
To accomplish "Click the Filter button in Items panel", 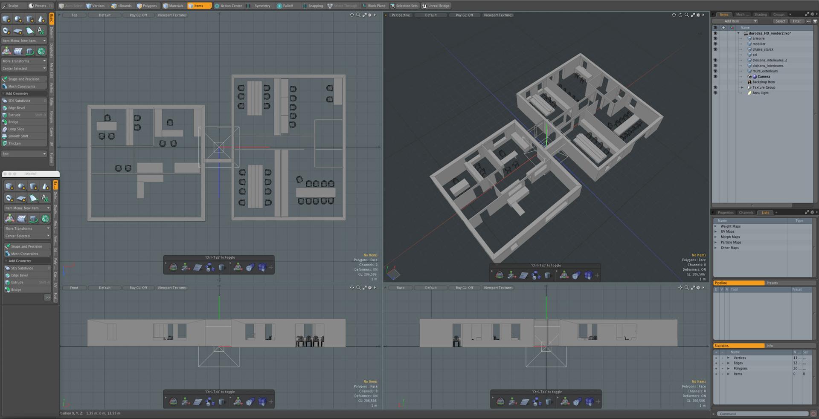I will coord(796,21).
